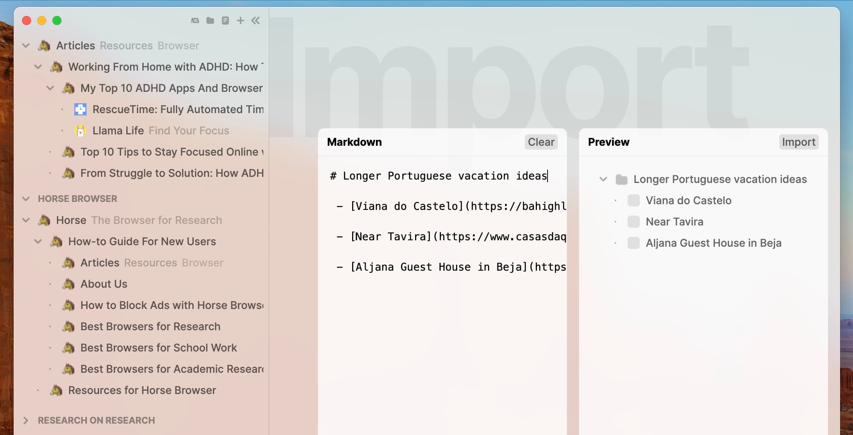Image resolution: width=853 pixels, height=435 pixels.
Task: Collapse the HORSE BROWSER section
Action: tap(26, 199)
